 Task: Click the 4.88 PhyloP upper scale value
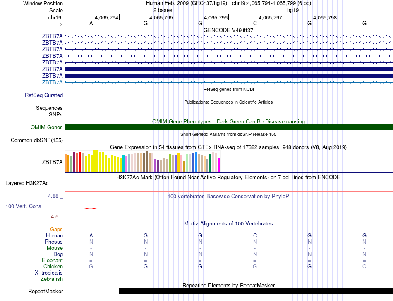53,196
